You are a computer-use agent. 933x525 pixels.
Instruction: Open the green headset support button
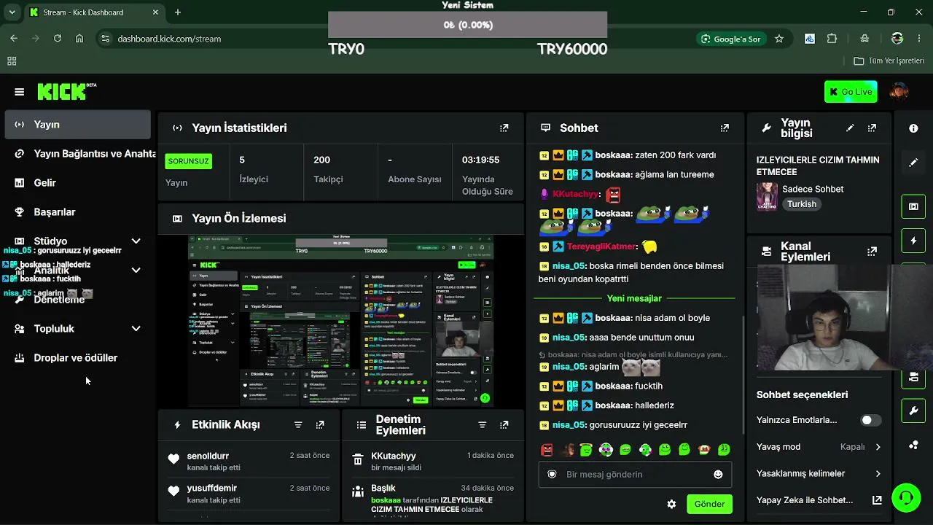point(906,498)
